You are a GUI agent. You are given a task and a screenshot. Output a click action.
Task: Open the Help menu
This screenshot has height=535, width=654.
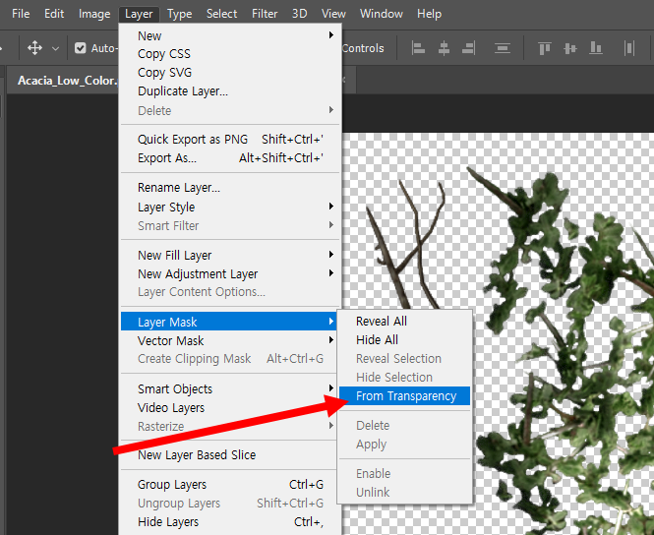429,14
